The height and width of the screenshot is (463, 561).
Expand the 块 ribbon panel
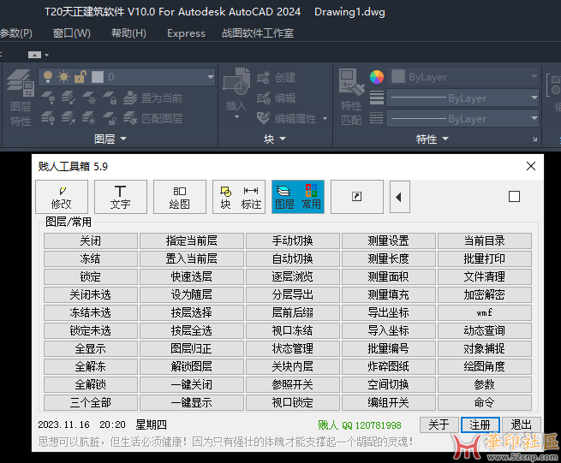[x=274, y=139]
